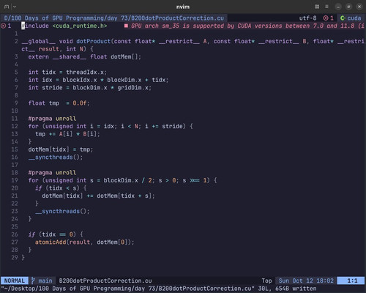Expand the new tab dropdown arrow
Image resolution: width=366 pixels, height=293 pixels.
pos(15,7)
